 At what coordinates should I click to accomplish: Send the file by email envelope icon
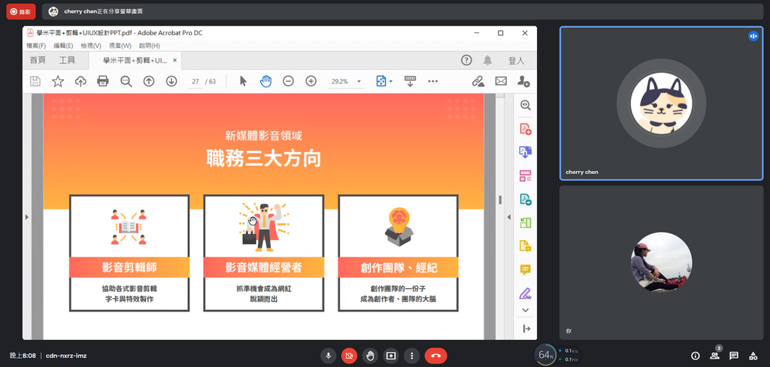tap(501, 81)
